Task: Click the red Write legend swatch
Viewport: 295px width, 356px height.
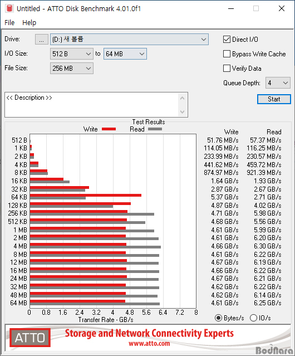Action: 109,129
